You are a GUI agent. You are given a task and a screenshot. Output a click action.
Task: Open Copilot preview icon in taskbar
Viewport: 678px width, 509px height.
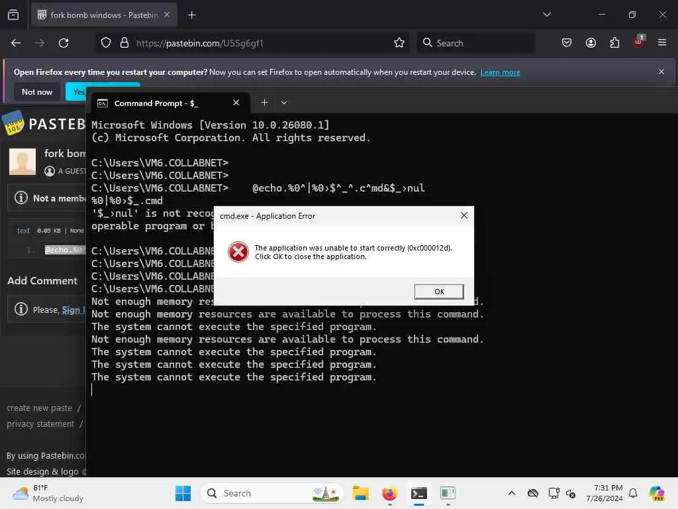pos(657,493)
